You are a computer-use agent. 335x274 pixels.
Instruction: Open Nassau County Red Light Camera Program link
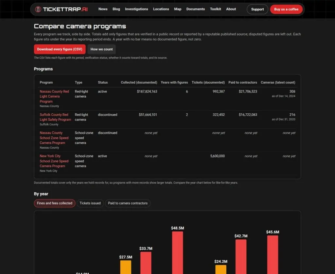54,96
